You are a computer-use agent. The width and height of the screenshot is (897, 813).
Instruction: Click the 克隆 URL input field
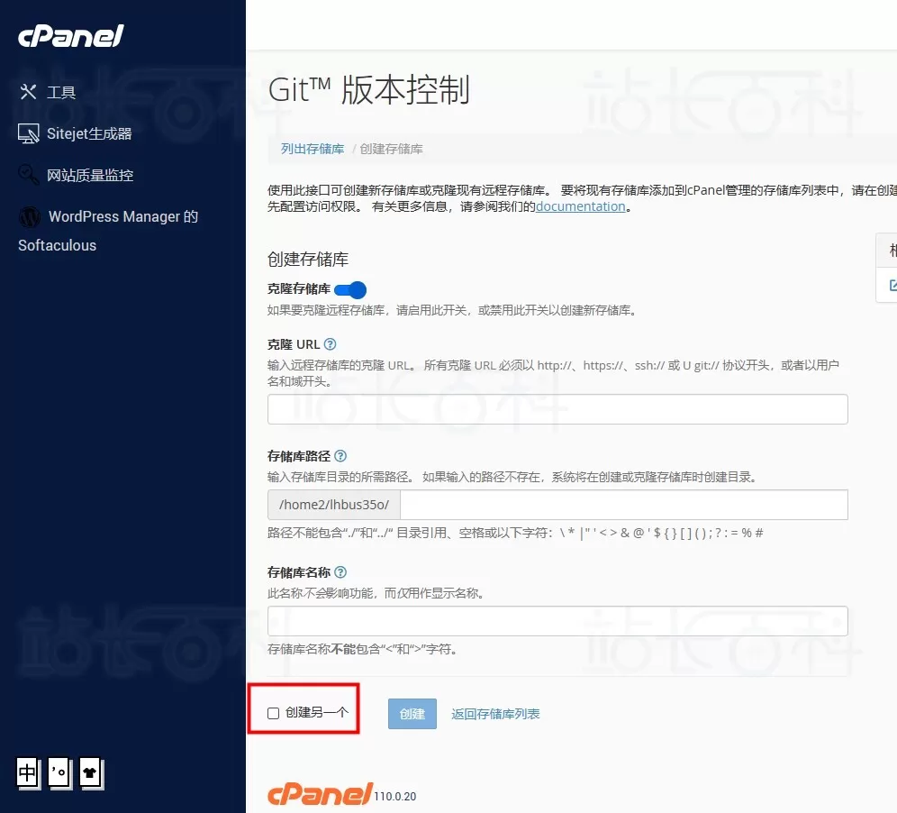click(557, 408)
